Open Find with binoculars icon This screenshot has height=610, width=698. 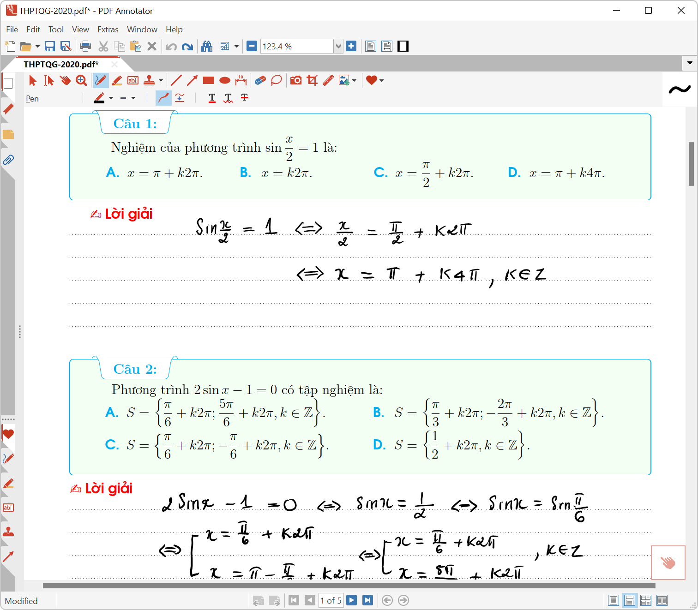click(207, 46)
